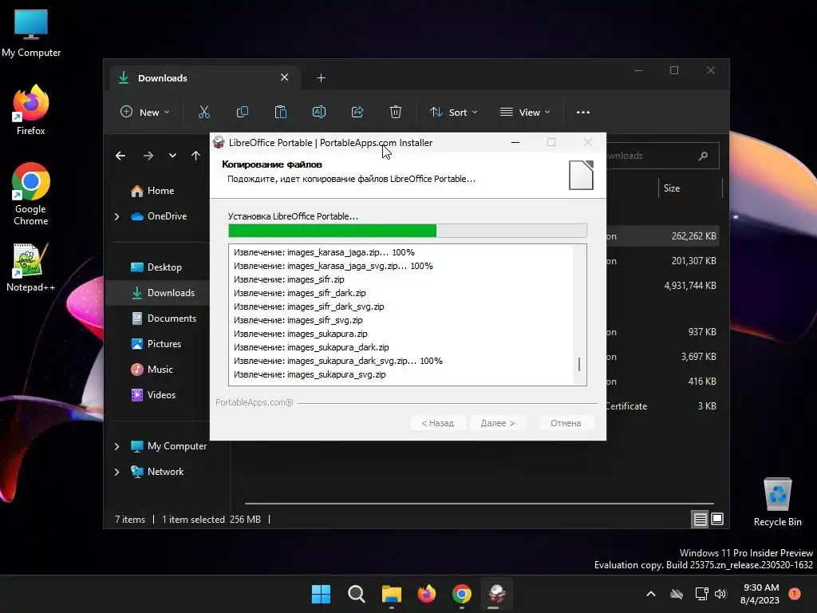Image resolution: width=817 pixels, height=613 pixels.
Task: Open the Recycle Bin desktop icon
Action: tap(777, 502)
